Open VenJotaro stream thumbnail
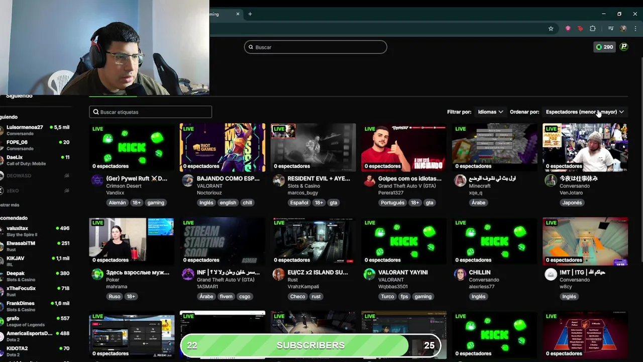This screenshot has height=362, width=643. (585, 147)
